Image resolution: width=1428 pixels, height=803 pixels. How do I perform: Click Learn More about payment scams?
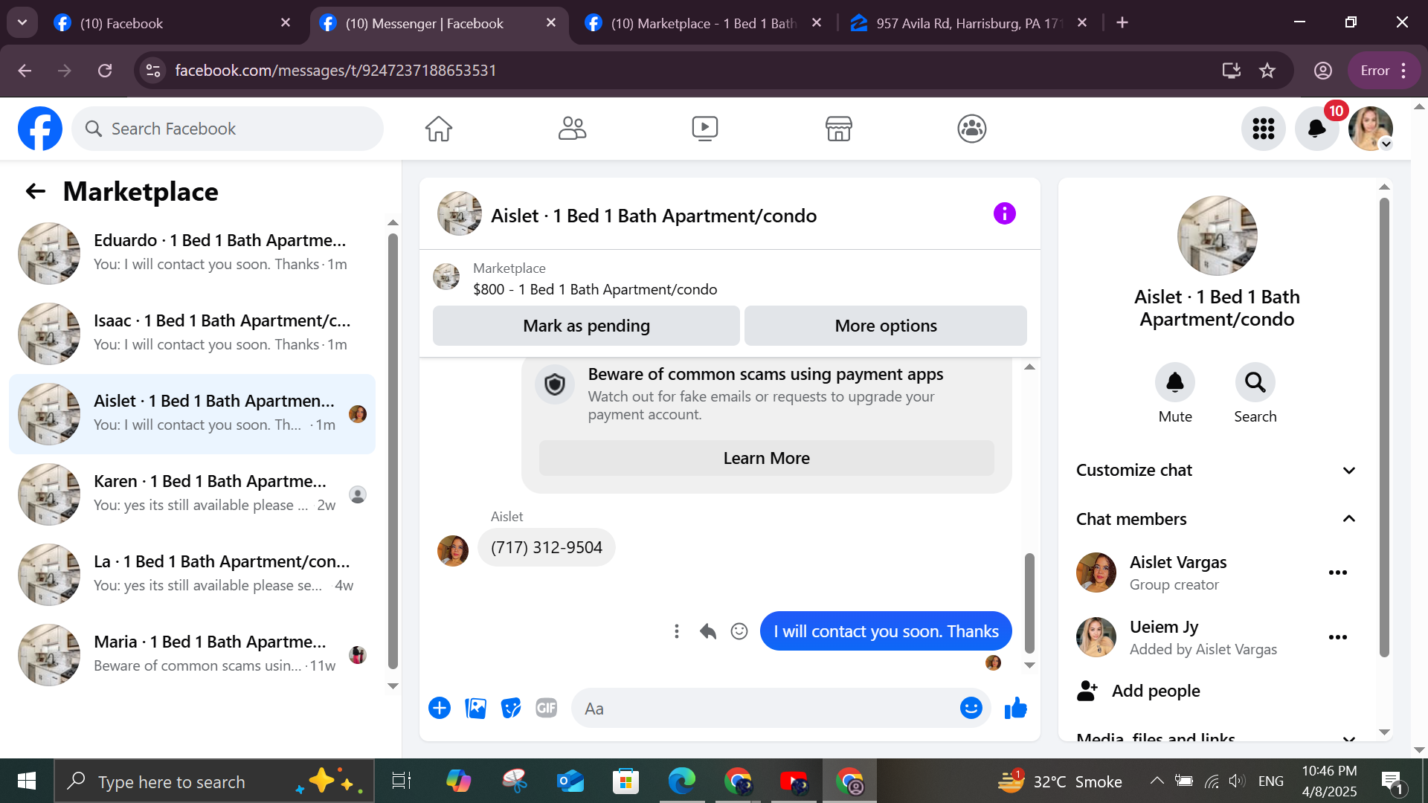click(x=766, y=458)
